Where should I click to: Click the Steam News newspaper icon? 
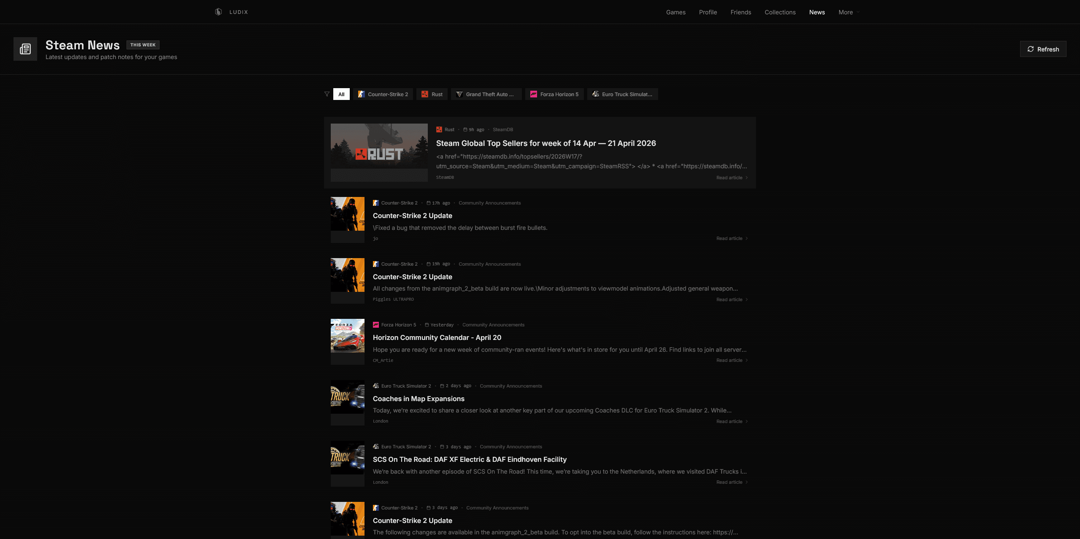click(x=25, y=49)
